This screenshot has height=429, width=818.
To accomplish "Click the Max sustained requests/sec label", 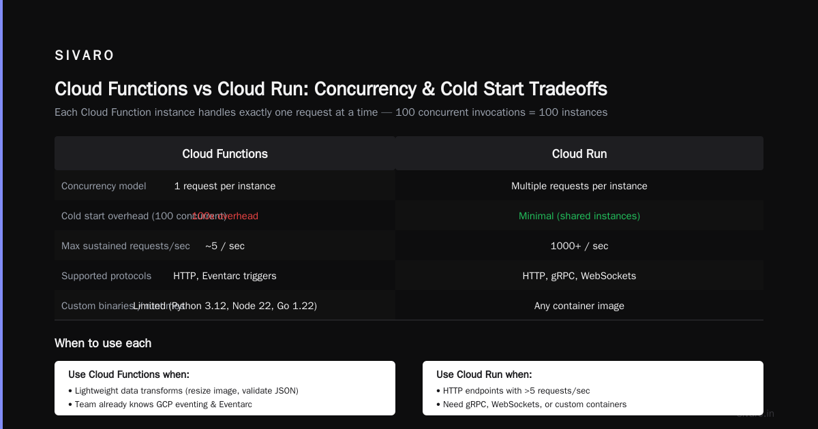I will point(125,246).
